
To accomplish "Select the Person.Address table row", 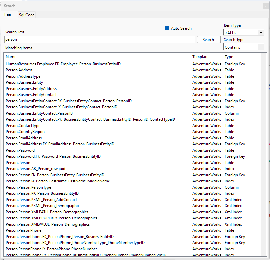I will [x=19, y=70].
